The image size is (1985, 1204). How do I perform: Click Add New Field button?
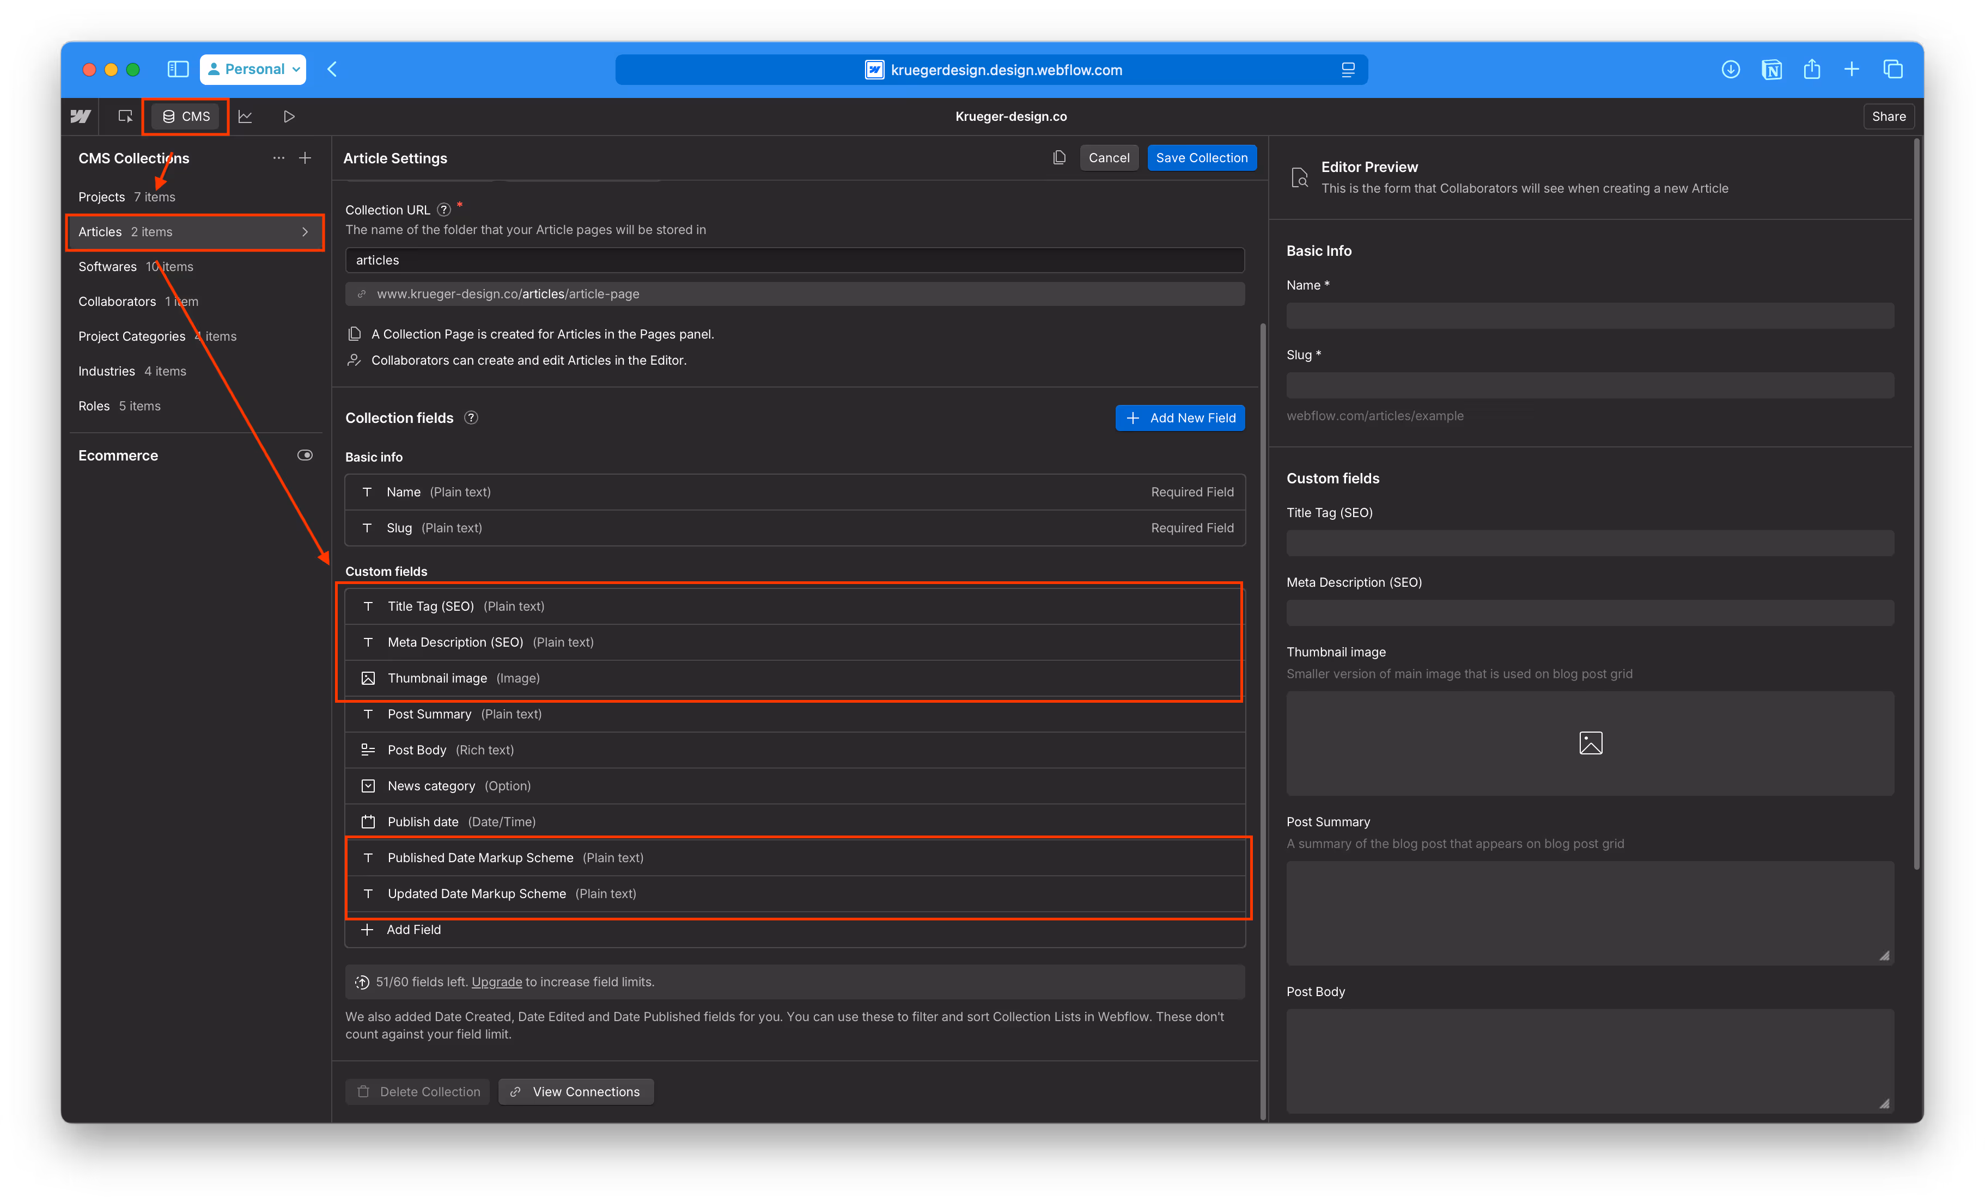pos(1179,417)
